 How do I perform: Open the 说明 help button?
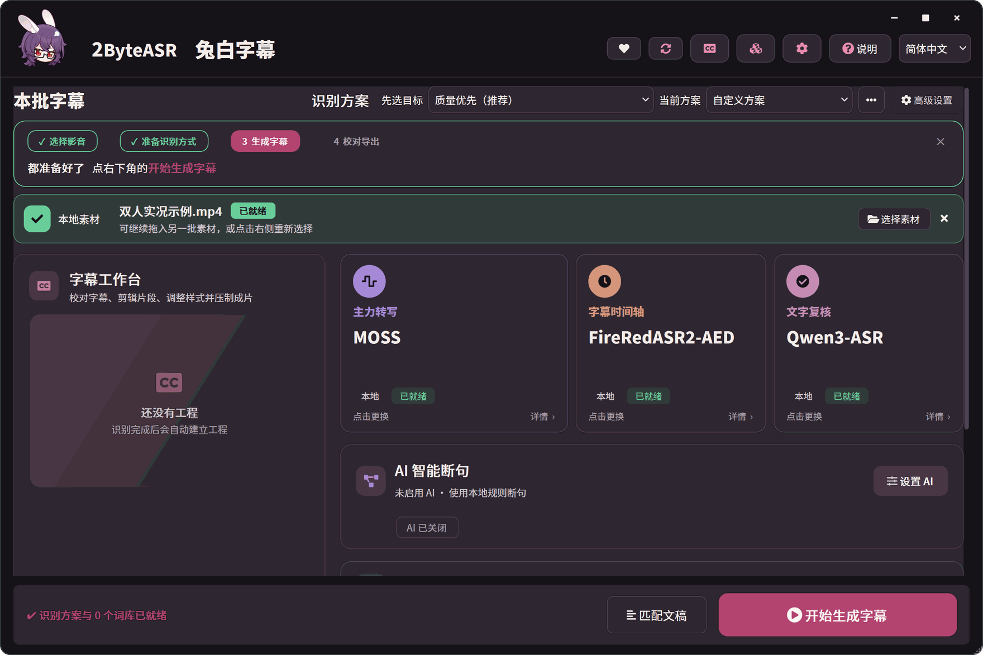[x=860, y=49]
